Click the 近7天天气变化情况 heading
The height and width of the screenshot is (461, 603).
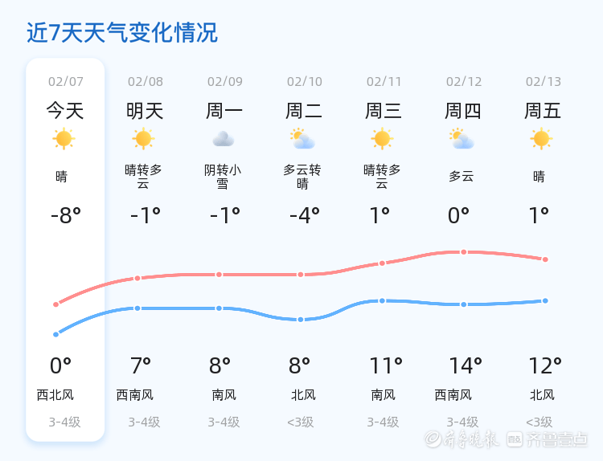coord(122,33)
